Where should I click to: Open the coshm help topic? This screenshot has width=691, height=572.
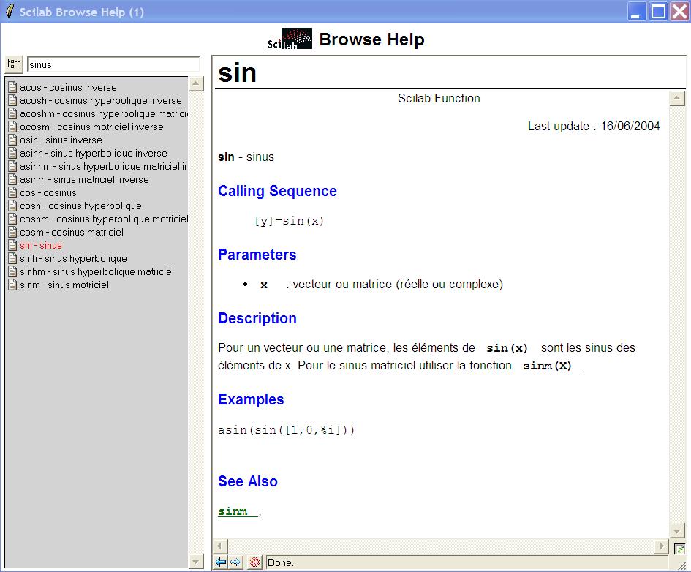(104, 219)
